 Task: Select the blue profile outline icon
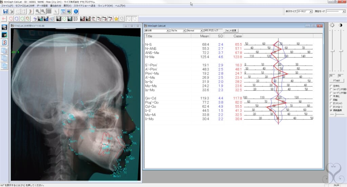(x=17, y=19)
